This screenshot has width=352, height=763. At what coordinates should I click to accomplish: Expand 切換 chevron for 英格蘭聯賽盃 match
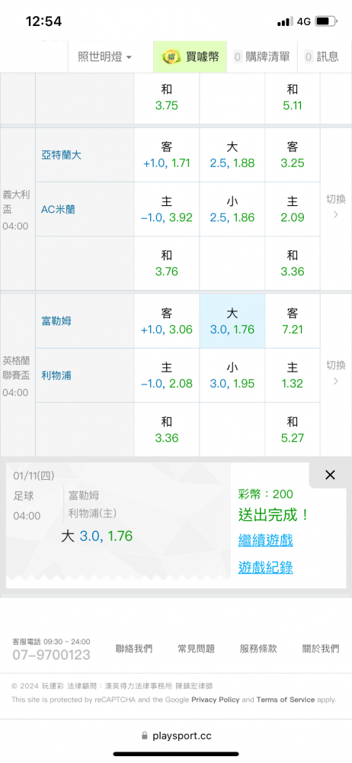(x=335, y=373)
